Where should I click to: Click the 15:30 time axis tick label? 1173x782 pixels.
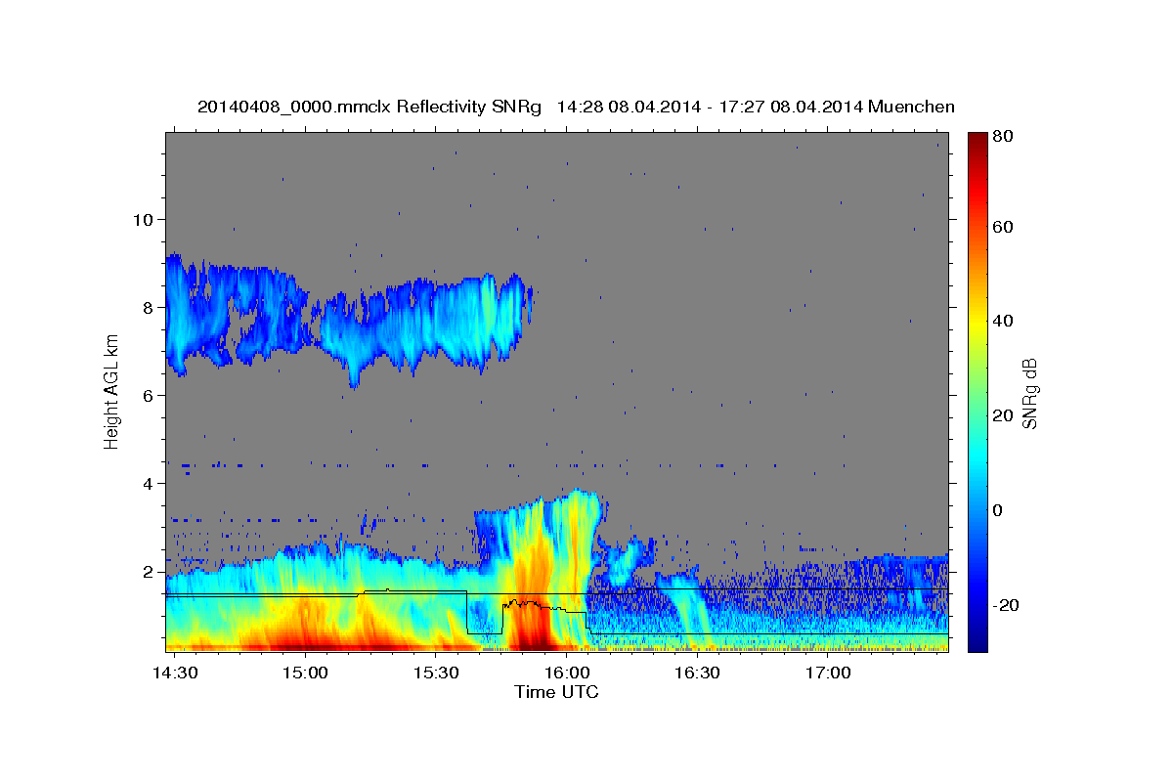coord(435,673)
